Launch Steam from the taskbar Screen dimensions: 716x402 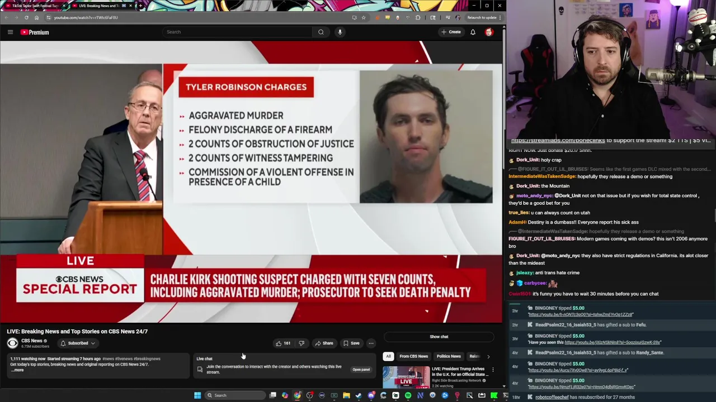(359, 395)
